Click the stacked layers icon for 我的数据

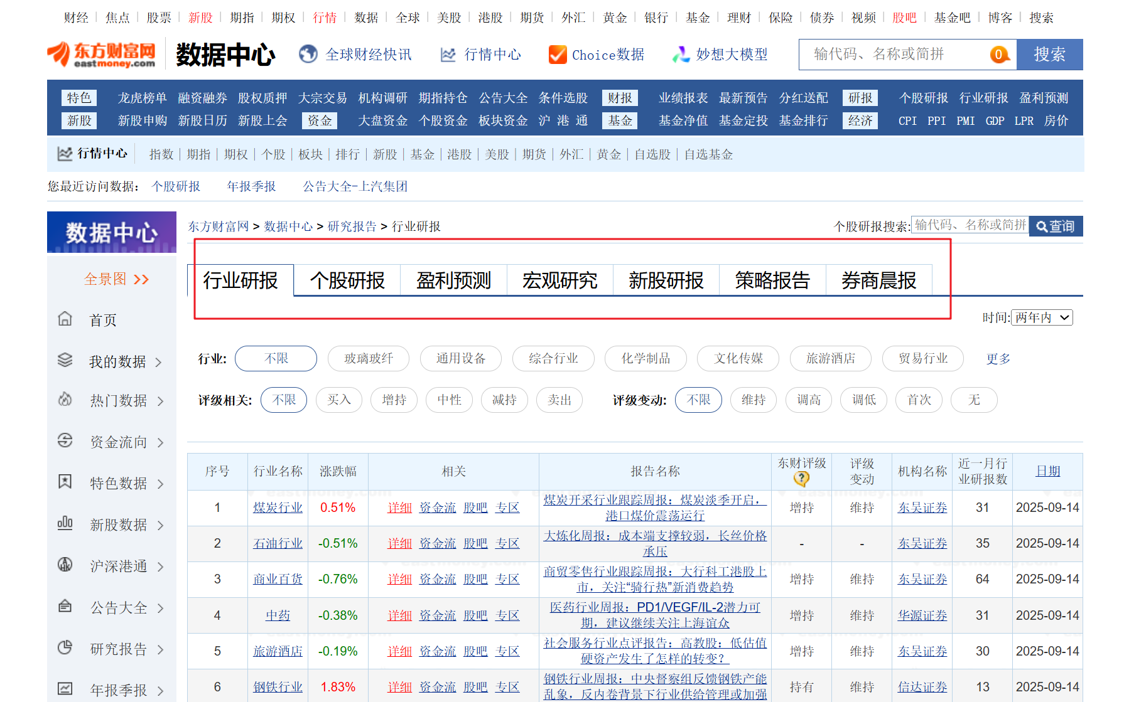[x=65, y=360]
